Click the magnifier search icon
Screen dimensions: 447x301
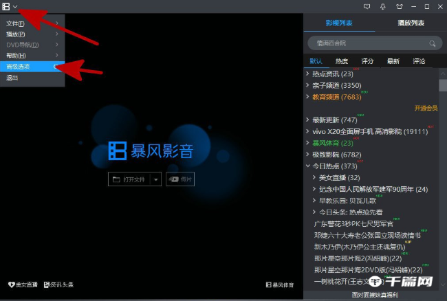coord(433,43)
